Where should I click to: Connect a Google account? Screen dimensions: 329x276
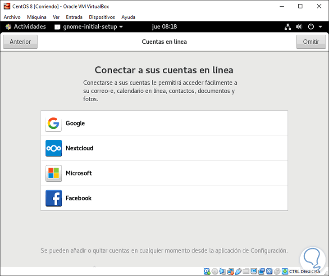[x=164, y=123]
